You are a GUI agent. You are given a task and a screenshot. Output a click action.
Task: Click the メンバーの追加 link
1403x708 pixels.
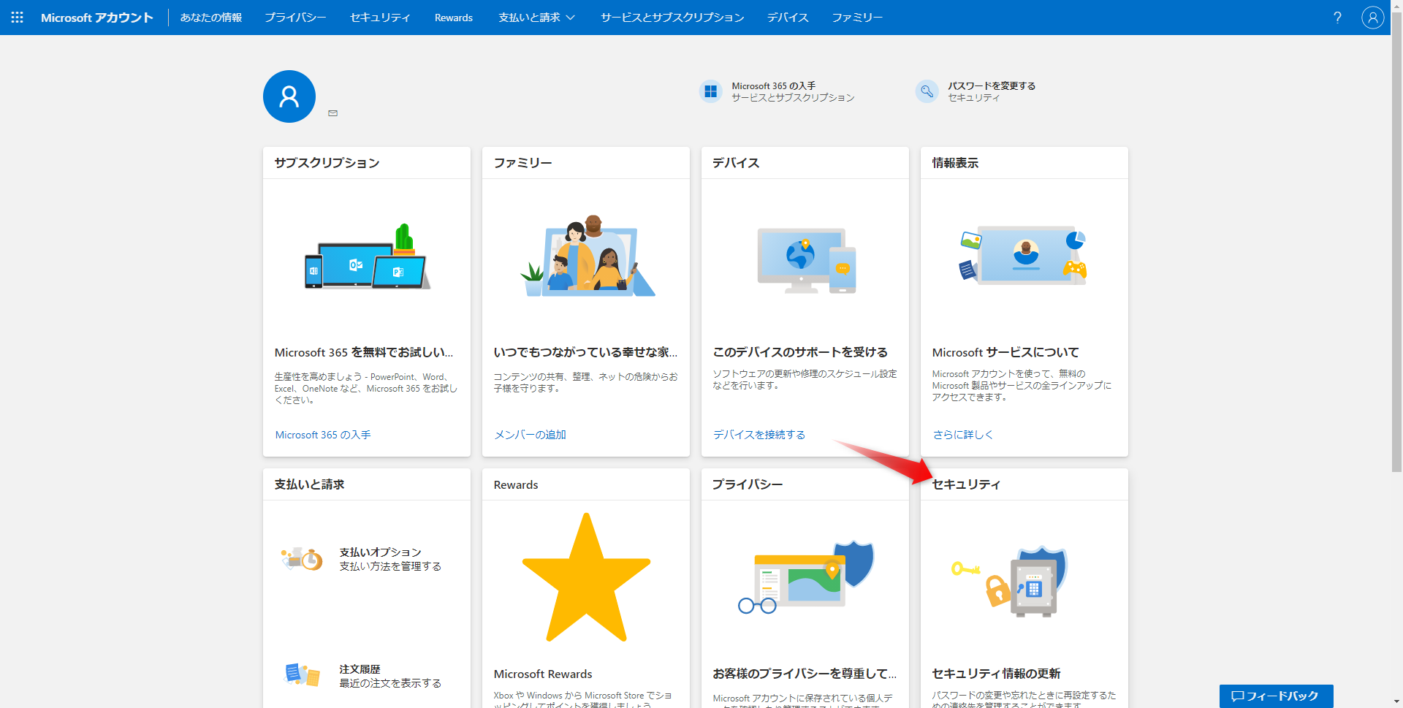click(x=530, y=435)
